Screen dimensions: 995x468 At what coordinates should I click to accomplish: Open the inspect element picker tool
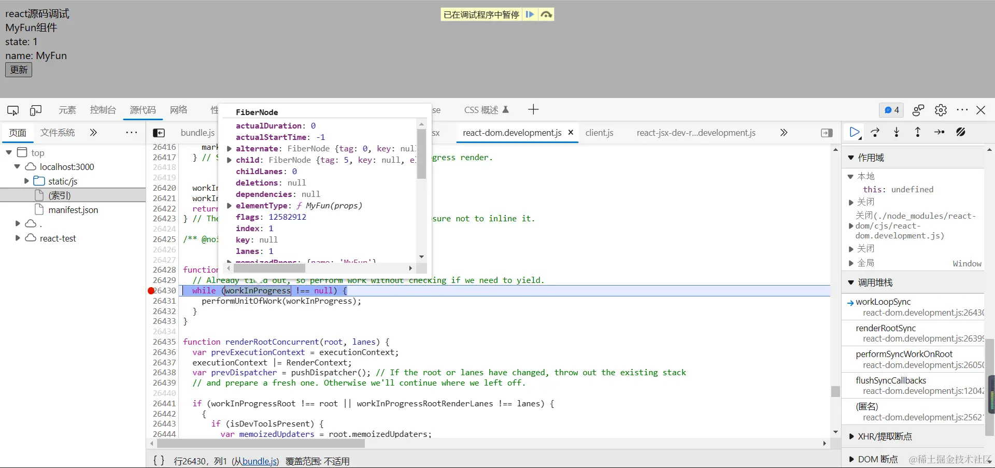(x=13, y=110)
